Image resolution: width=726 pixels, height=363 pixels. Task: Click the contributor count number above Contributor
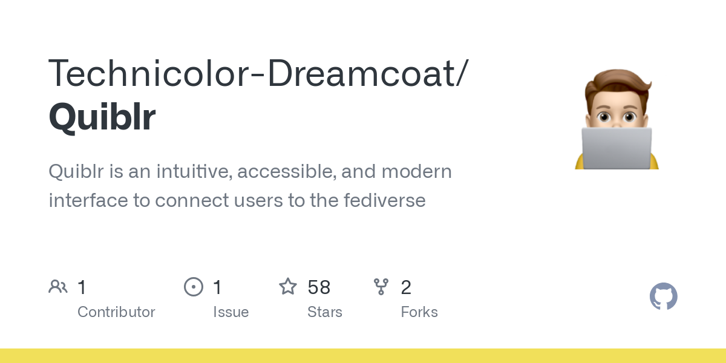(x=82, y=287)
